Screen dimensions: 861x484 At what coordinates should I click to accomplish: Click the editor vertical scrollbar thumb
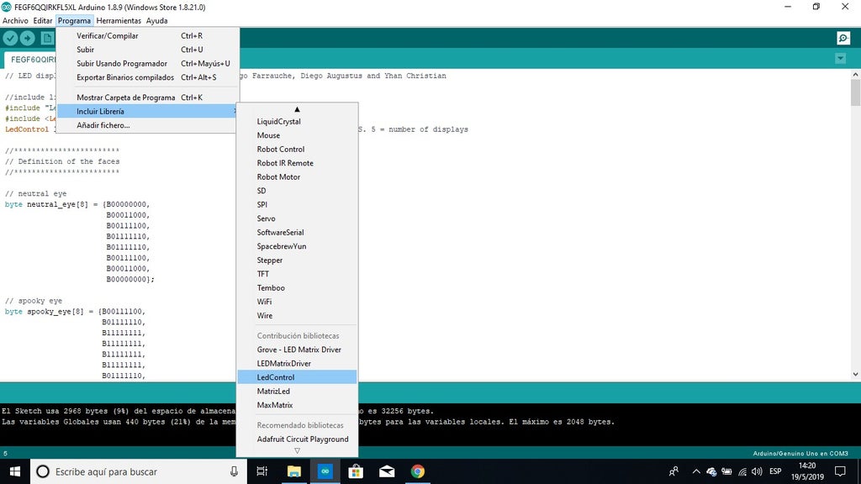pyautogui.click(x=855, y=92)
